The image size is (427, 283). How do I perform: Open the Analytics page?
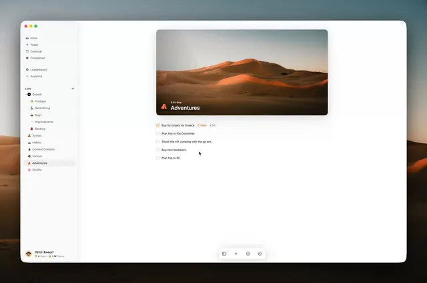34,77
